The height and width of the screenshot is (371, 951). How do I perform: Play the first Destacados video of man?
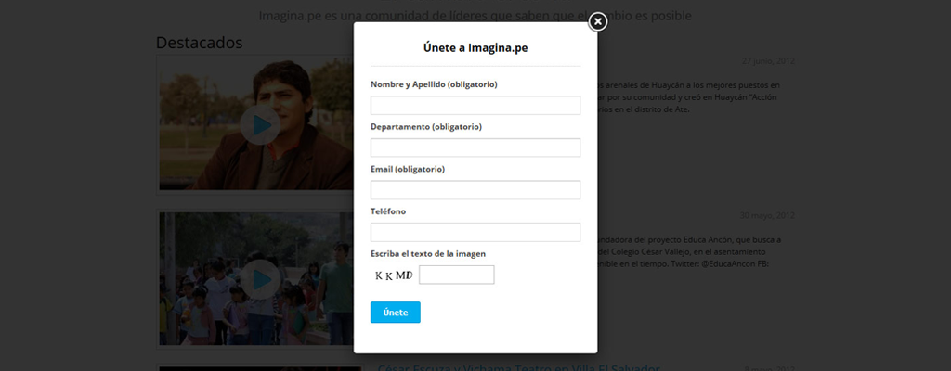(260, 125)
